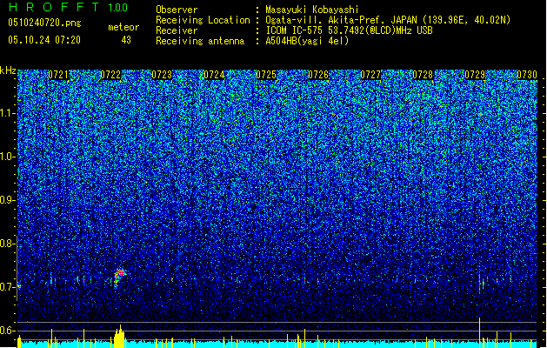Image resolution: width=547 pixels, height=348 pixels.
Task: Click the 1.1 kHz axis label
Action: [8, 113]
